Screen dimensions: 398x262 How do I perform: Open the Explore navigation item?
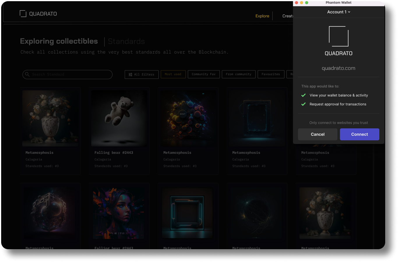tap(262, 16)
